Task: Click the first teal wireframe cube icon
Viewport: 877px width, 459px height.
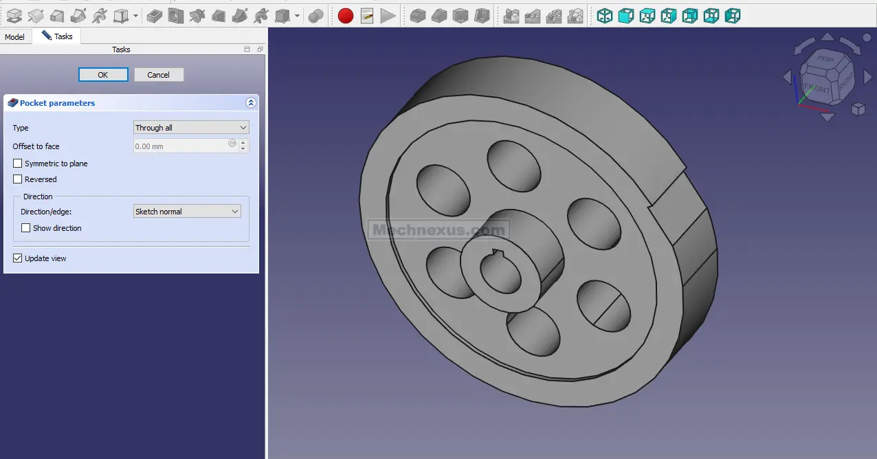Action: tap(605, 15)
